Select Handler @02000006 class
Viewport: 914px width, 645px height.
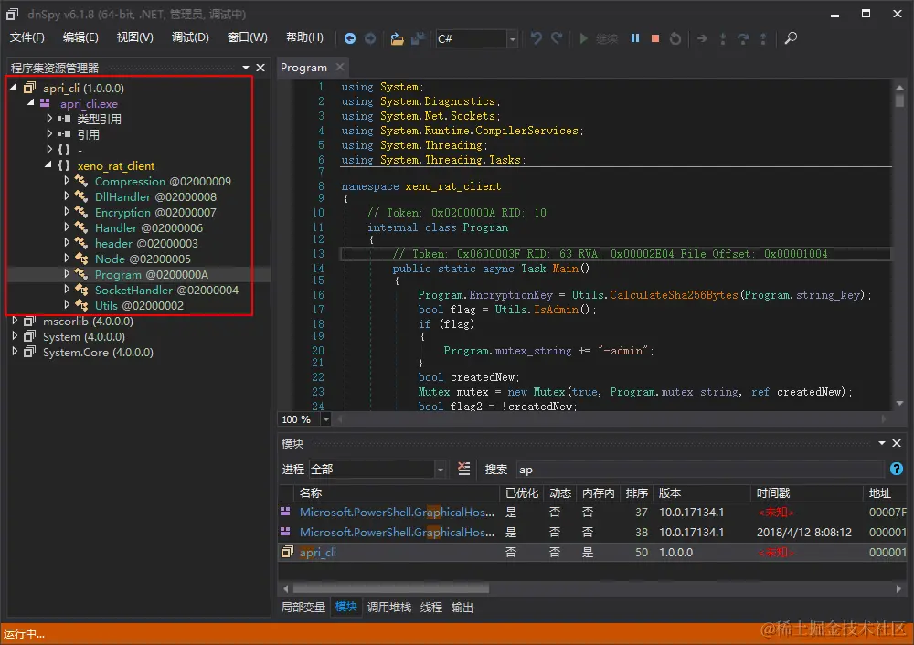click(x=149, y=227)
